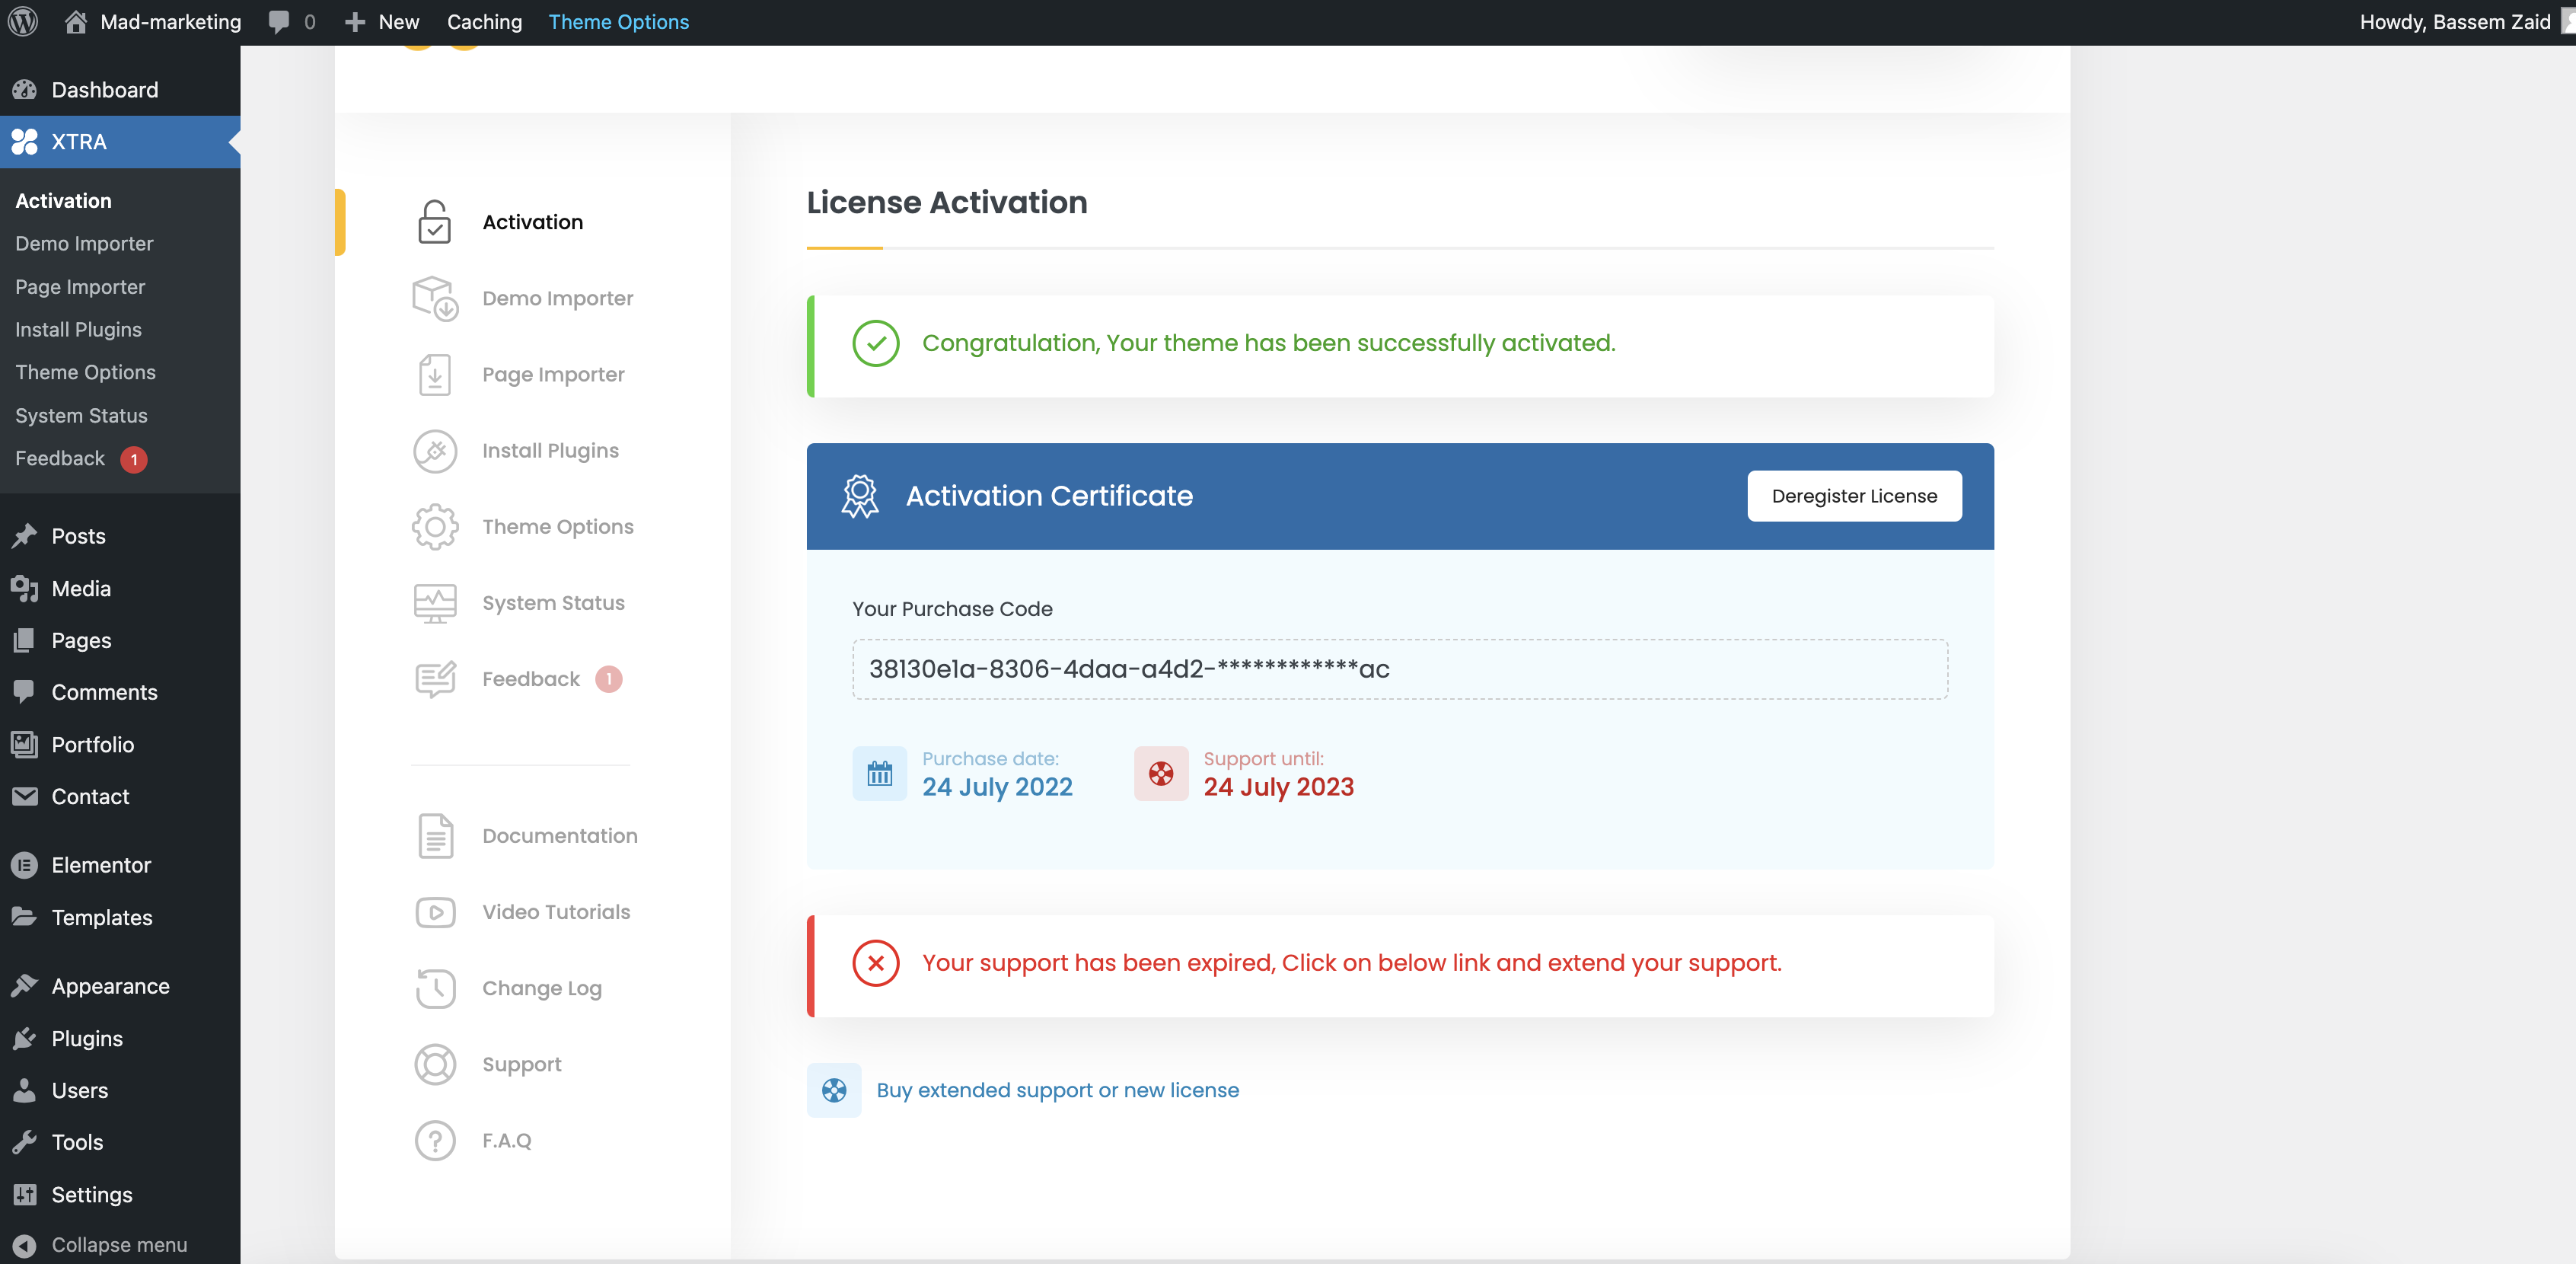Open Theme Options in admin bar
The image size is (2576, 1264).
pos(618,22)
